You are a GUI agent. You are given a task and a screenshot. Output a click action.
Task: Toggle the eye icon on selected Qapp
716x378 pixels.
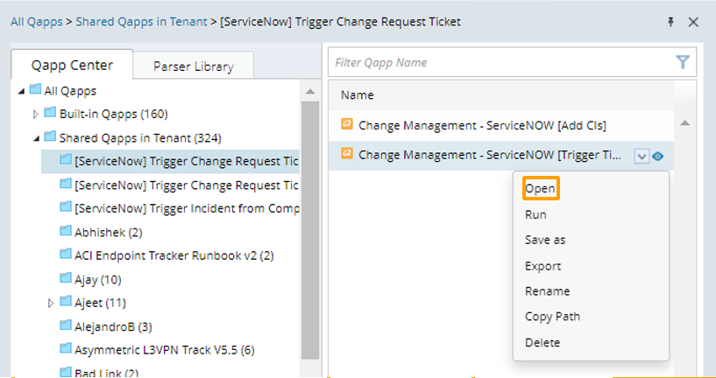(657, 156)
